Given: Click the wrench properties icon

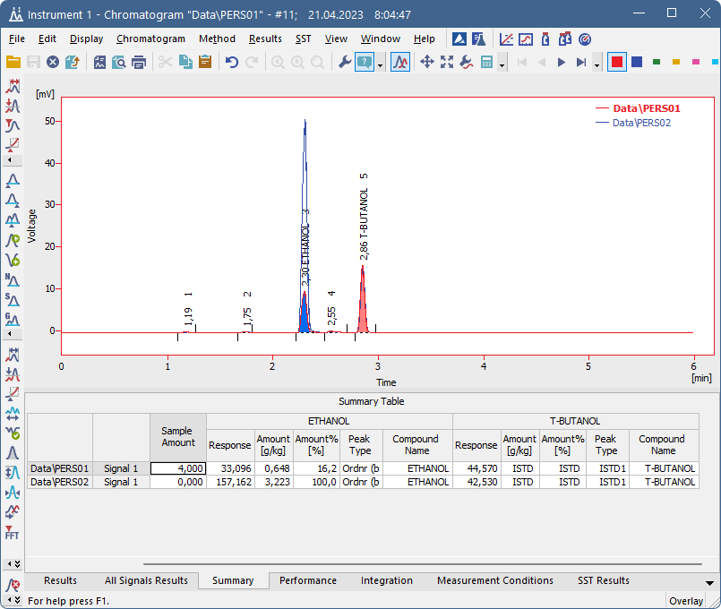Looking at the screenshot, I should pyautogui.click(x=345, y=62).
